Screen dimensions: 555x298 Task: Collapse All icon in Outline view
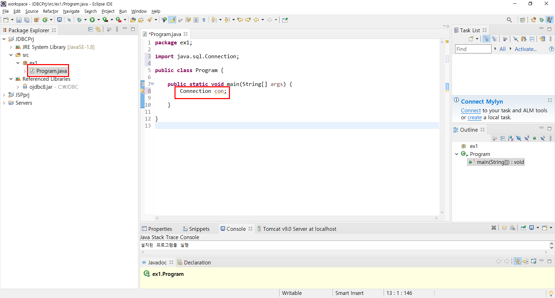503,138
